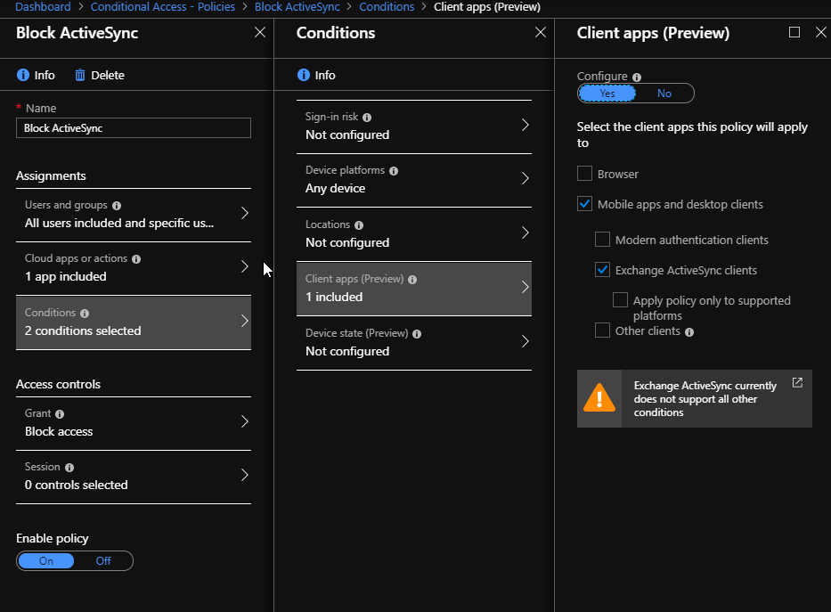Open Conditions with 2 conditions selected
Screen dimensions: 831x612
[x=134, y=322]
